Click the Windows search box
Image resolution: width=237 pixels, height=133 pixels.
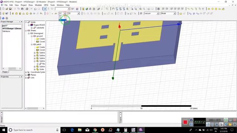(x=34, y=130)
